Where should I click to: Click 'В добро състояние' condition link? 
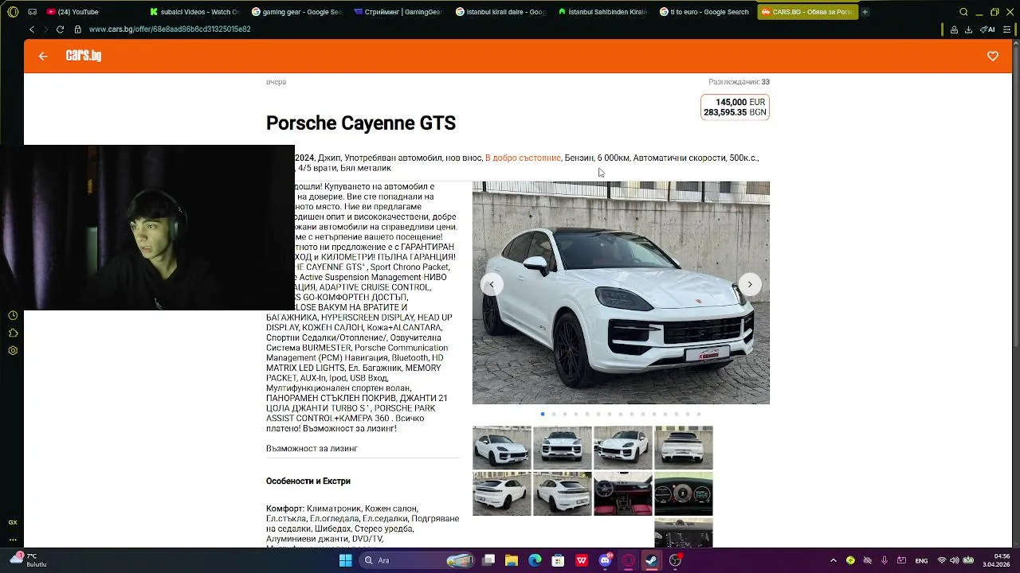[x=523, y=158]
